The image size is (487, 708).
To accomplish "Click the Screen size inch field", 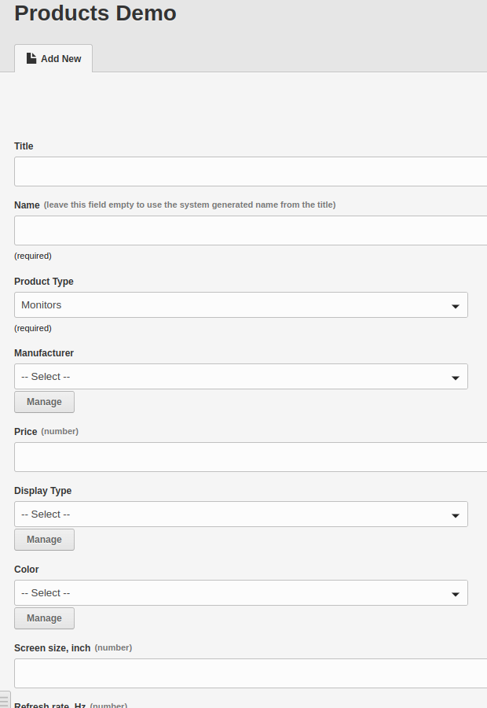I will pyautogui.click(x=251, y=673).
